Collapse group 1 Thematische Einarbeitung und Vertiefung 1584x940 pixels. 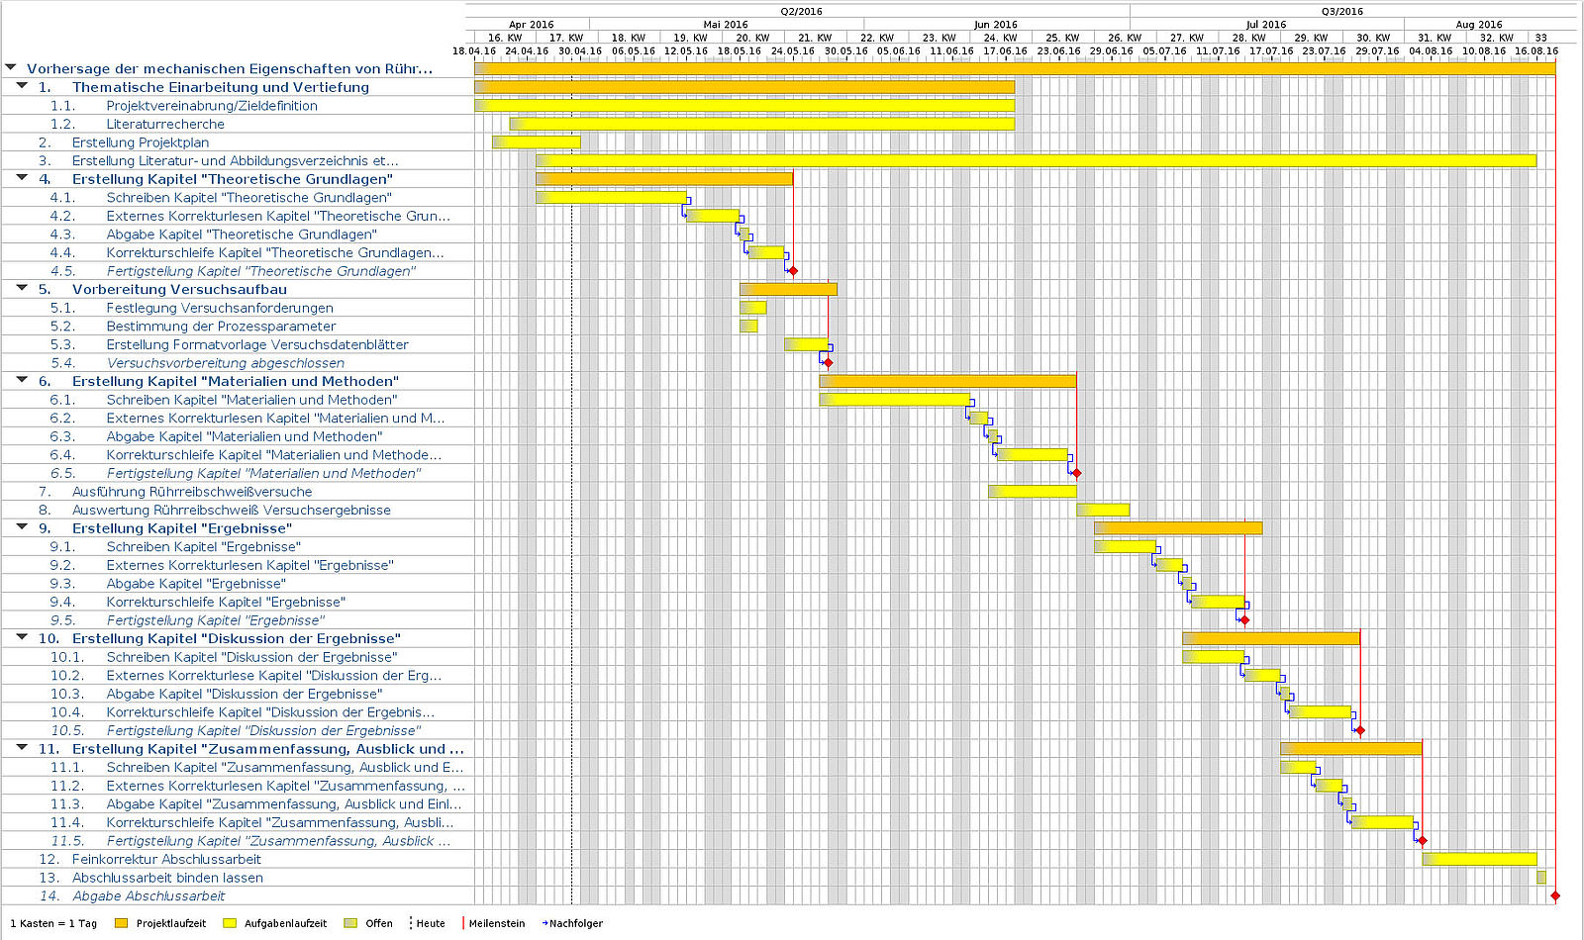tap(22, 86)
